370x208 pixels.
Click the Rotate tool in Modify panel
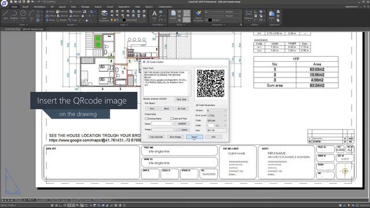pos(62,20)
